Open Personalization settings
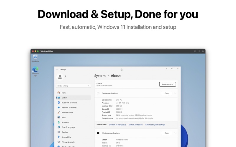236x147 pixels. click(x=73, y=112)
